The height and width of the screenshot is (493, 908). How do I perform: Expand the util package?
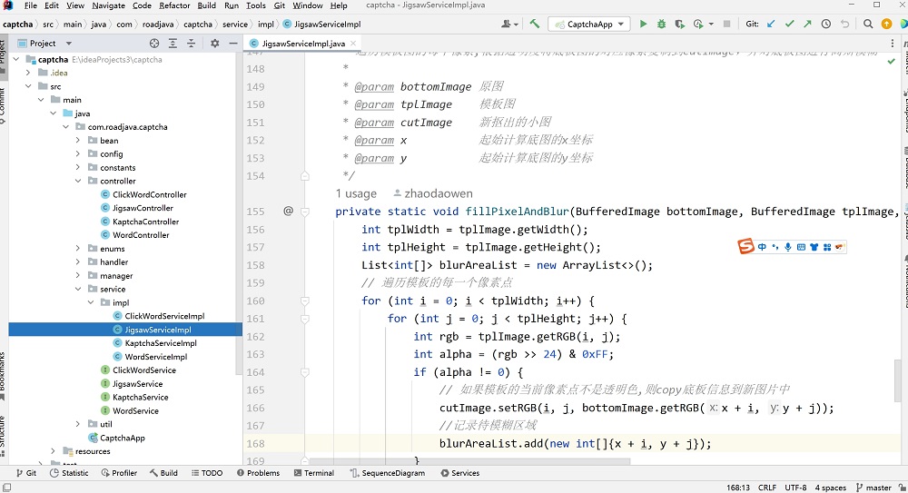pos(77,424)
